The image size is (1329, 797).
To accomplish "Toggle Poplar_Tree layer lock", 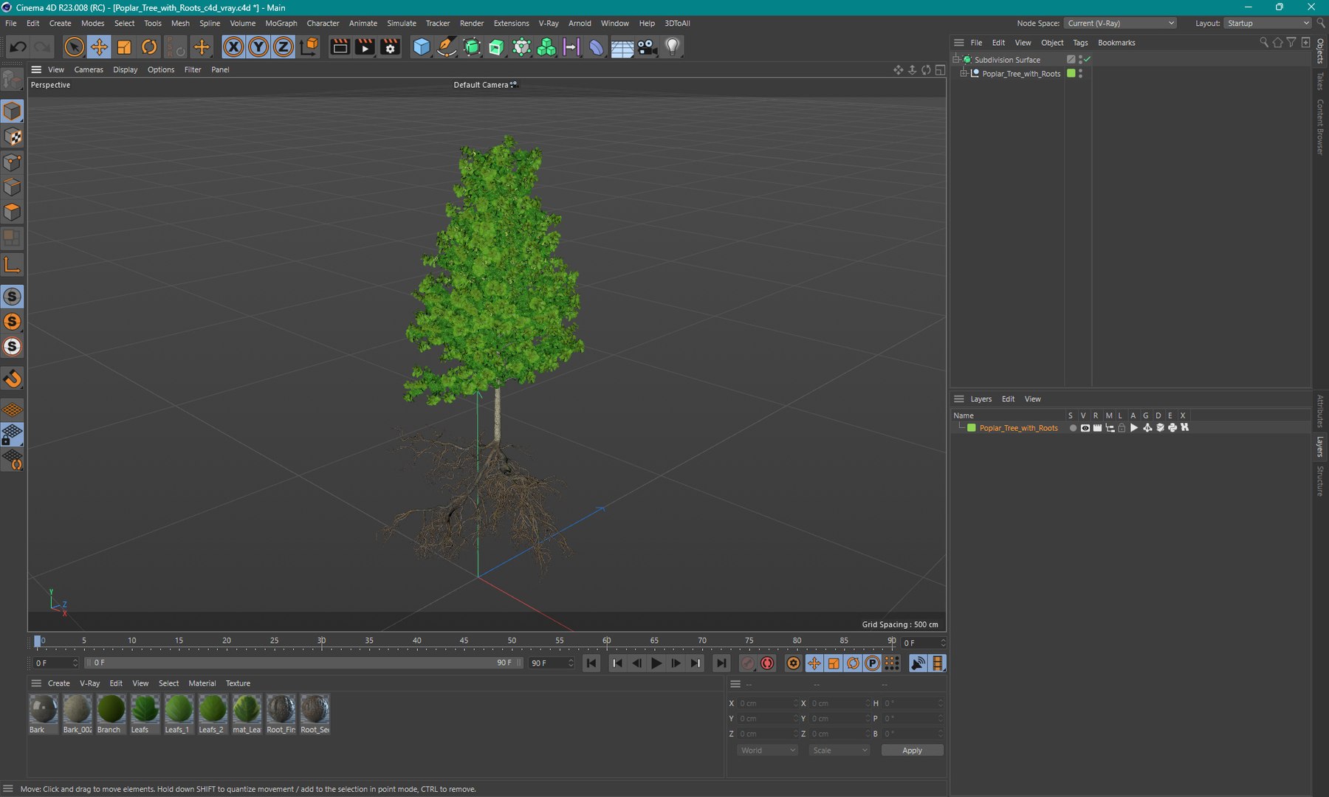I will tap(1122, 428).
